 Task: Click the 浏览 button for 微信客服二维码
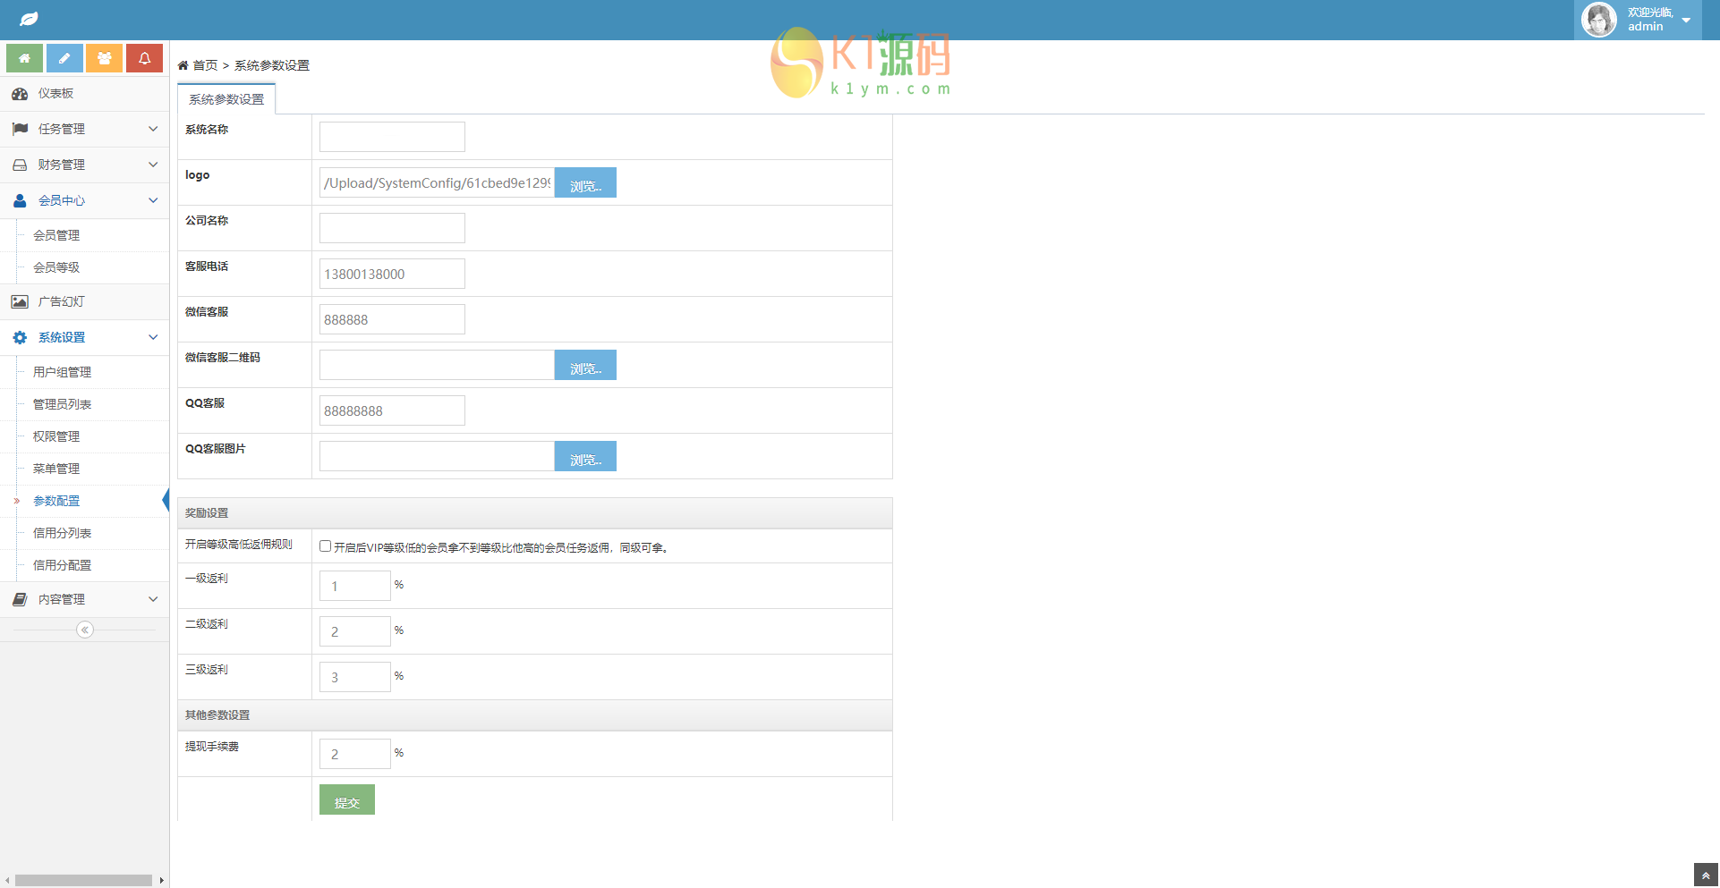(x=585, y=365)
